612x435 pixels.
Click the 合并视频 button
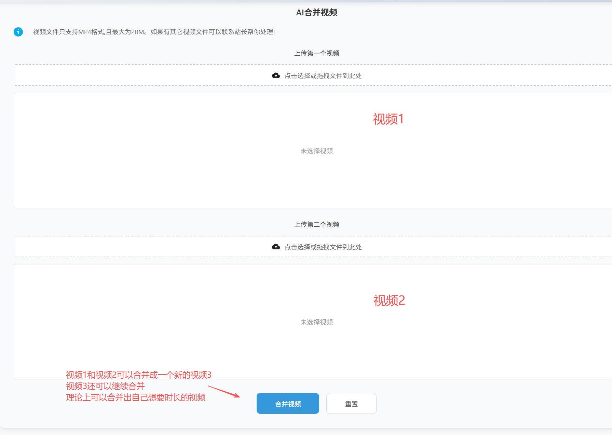point(288,404)
